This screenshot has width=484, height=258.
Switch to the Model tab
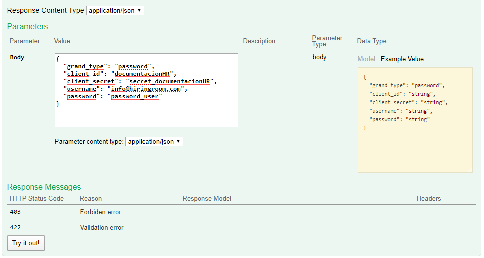point(366,59)
